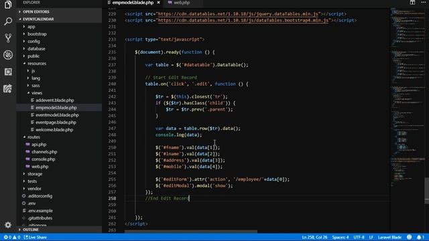Image resolution: width=429 pixels, height=241 pixels.
Task: Open the editor More Actions menu
Action: tap(423, 3)
